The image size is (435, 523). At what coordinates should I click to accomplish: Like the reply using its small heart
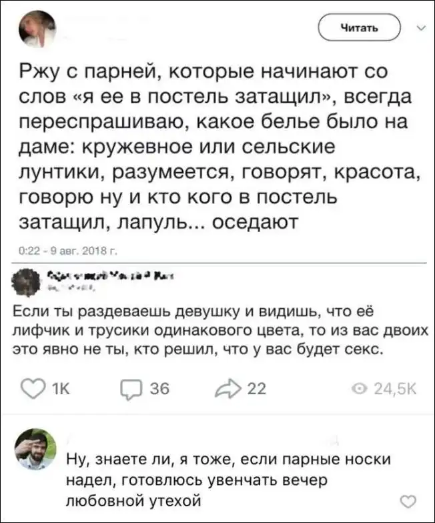408,502
